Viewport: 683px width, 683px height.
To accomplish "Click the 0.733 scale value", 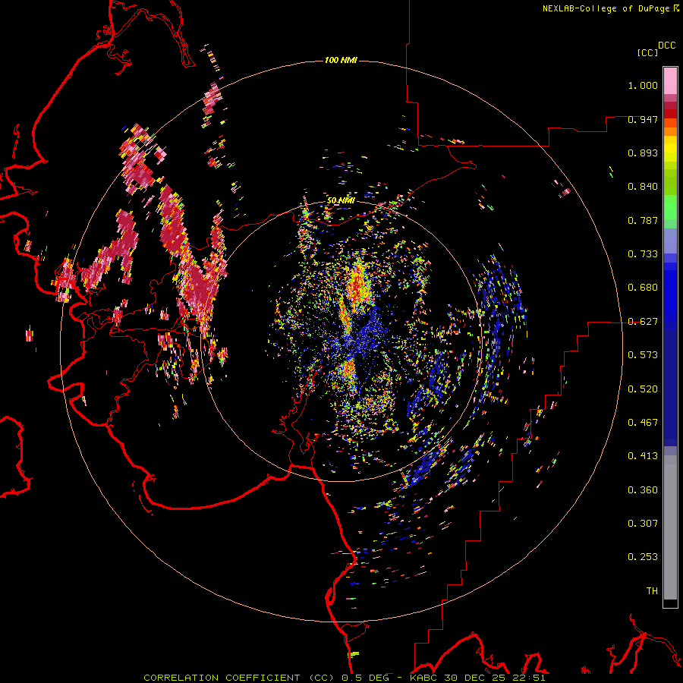I will 643,254.
